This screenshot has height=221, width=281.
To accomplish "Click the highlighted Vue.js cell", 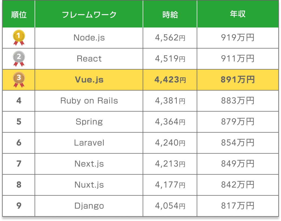I will pyautogui.click(x=89, y=80).
